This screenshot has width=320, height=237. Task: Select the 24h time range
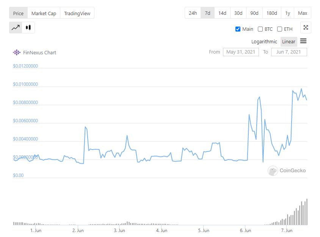pos(193,13)
